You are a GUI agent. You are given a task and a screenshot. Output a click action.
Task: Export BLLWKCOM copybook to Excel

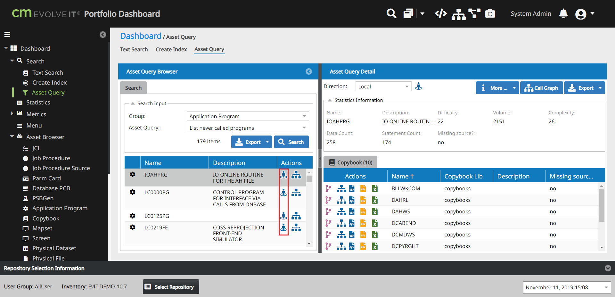tap(375, 188)
